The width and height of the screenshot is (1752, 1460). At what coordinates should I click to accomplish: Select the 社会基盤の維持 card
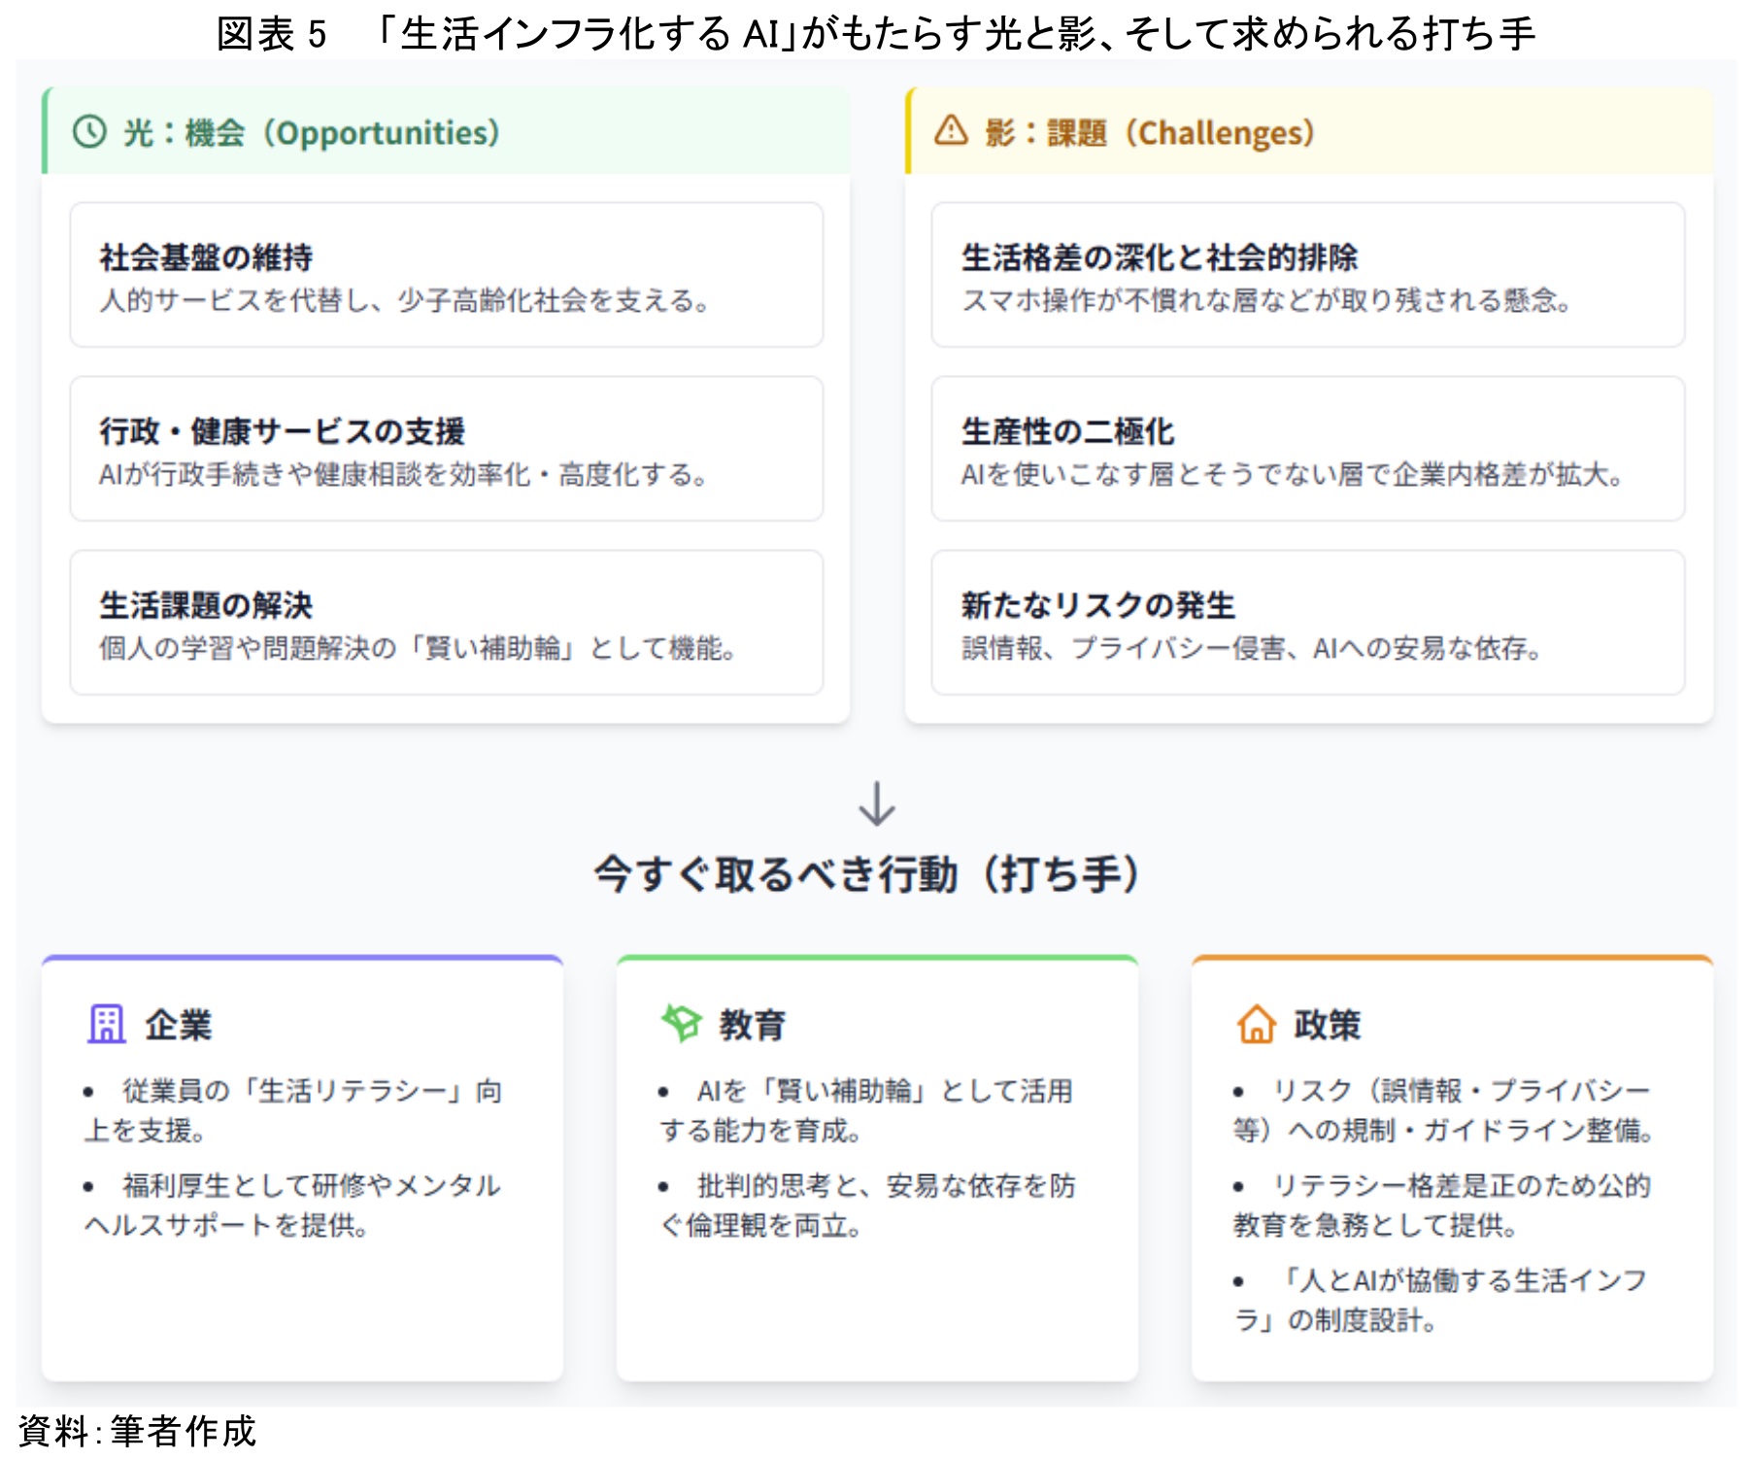pos(446,275)
